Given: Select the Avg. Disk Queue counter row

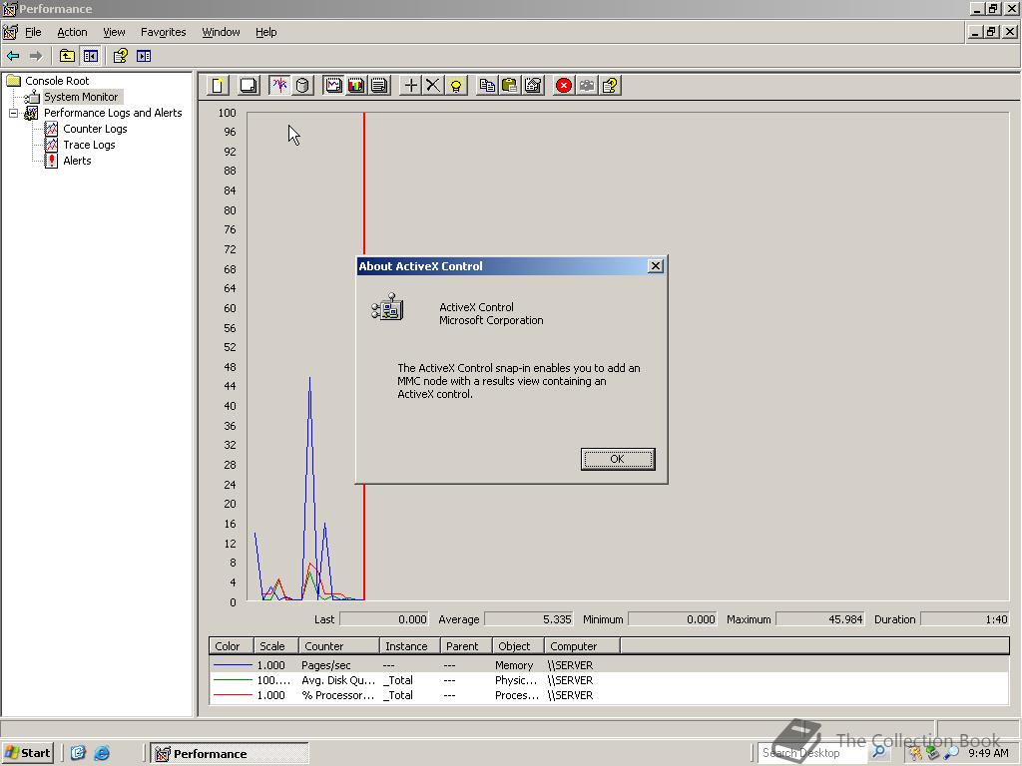Looking at the screenshot, I should point(609,680).
